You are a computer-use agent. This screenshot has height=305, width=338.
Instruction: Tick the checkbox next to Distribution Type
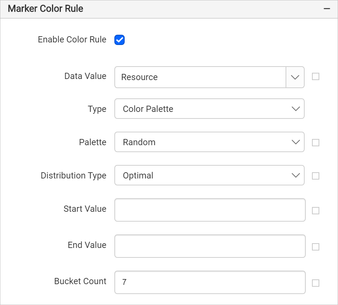click(316, 176)
